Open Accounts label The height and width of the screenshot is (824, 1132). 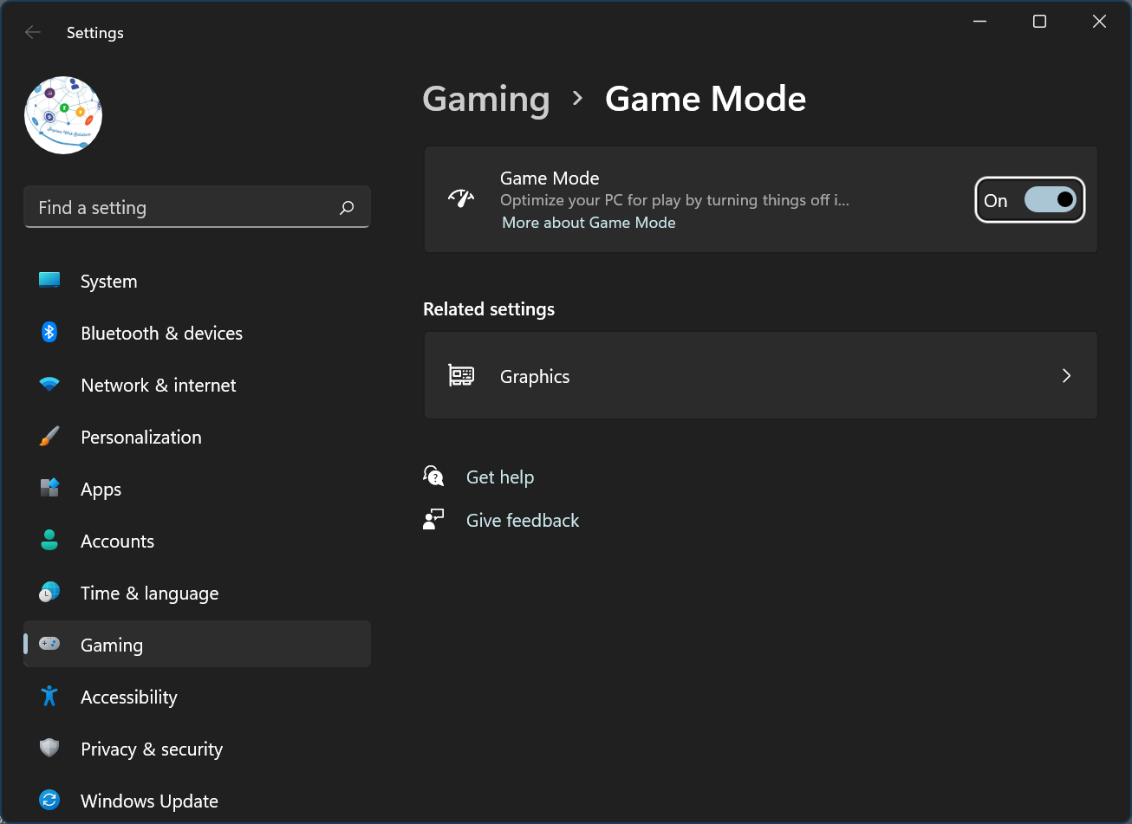pyautogui.click(x=117, y=542)
